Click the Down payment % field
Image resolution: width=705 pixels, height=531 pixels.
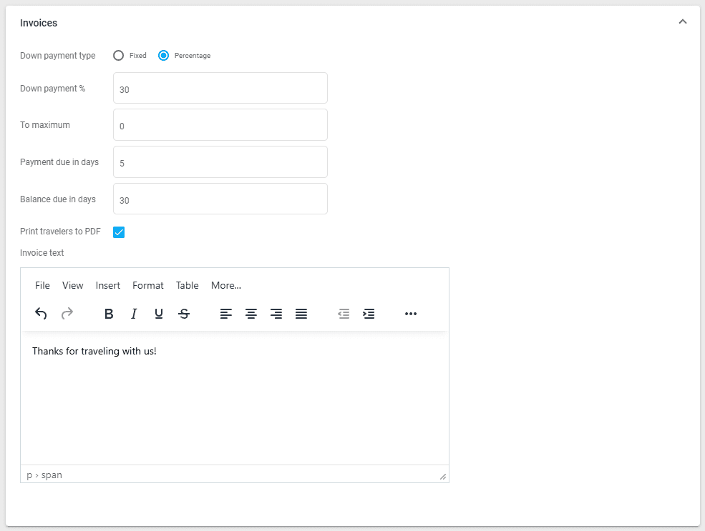coord(220,88)
